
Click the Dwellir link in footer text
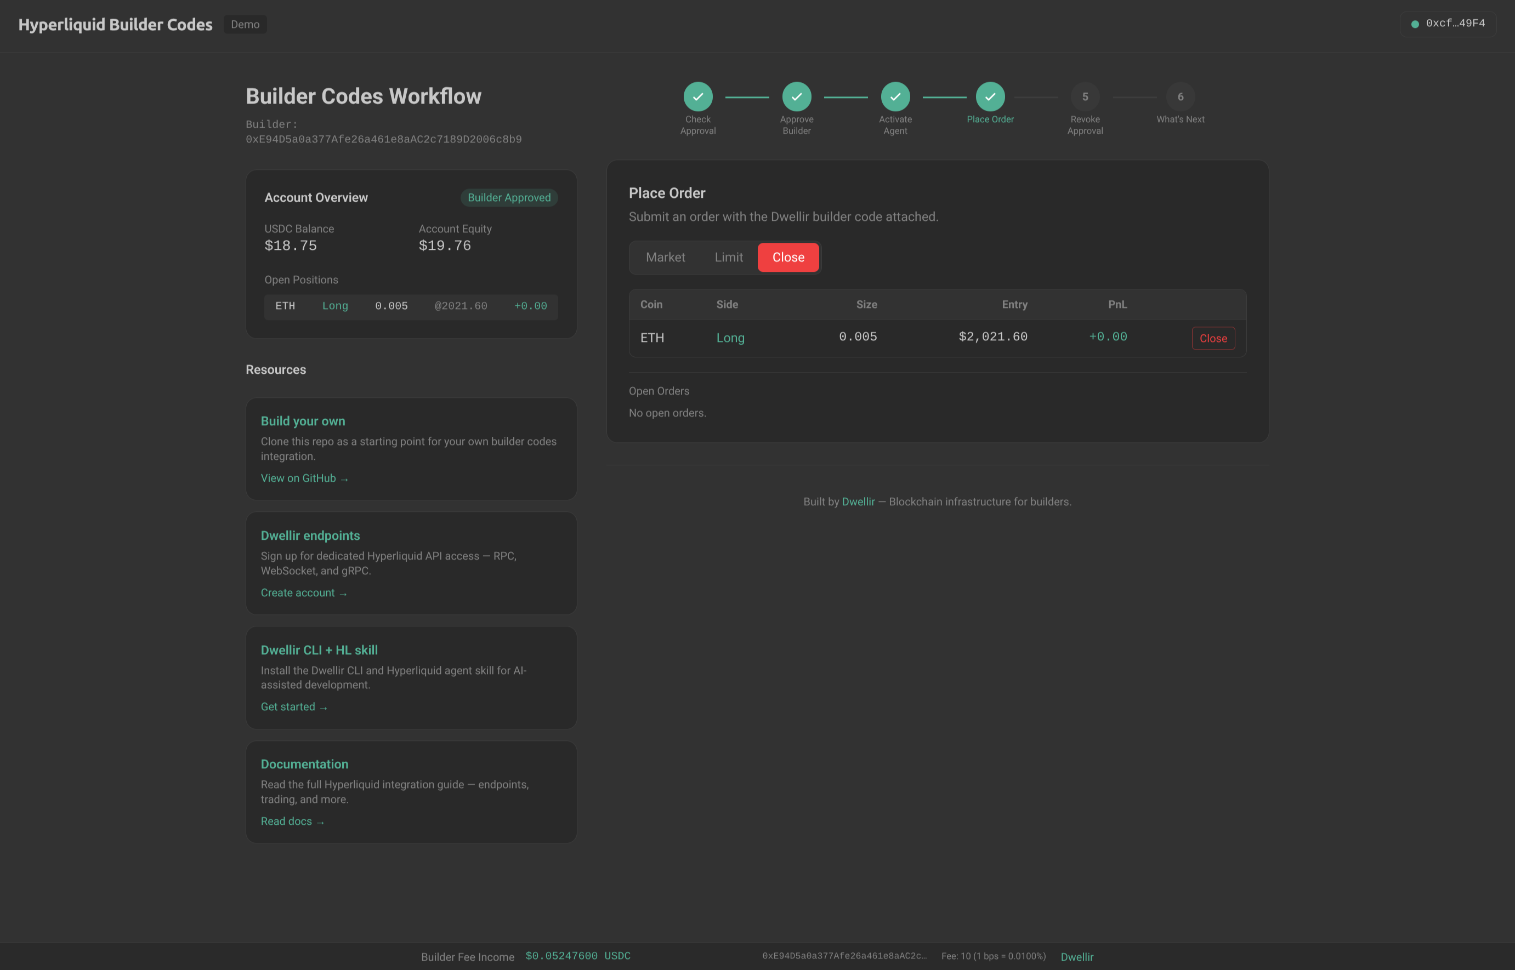[858, 501]
